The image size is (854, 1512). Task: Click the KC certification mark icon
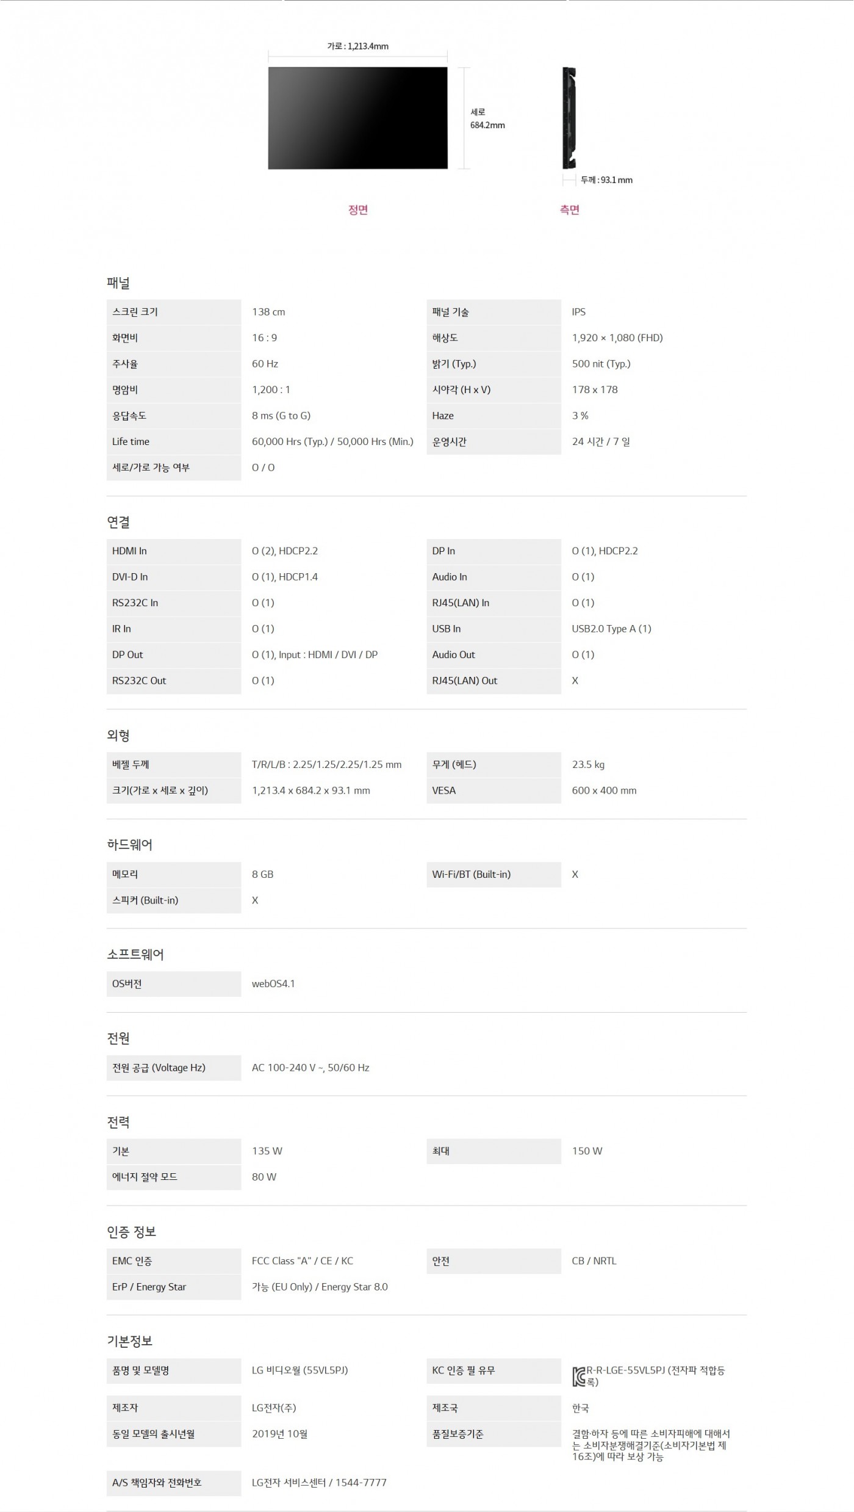579,1376
